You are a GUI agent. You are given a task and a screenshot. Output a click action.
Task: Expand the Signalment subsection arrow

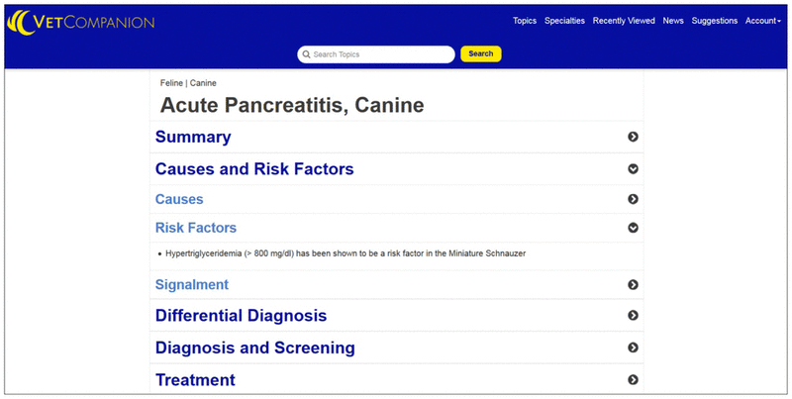633,285
